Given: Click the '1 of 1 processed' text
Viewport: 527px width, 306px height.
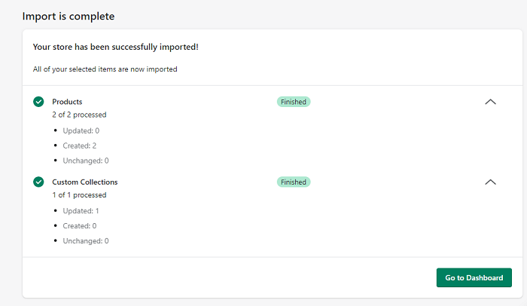Looking at the screenshot, I should click(79, 195).
